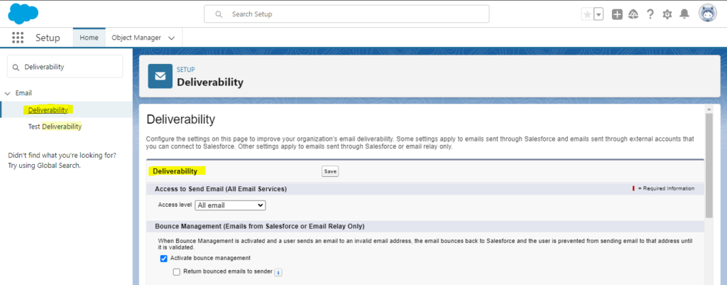View notifications bell icon
Image resolution: width=727 pixels, height=285 pixels.
tap(684, 14)
